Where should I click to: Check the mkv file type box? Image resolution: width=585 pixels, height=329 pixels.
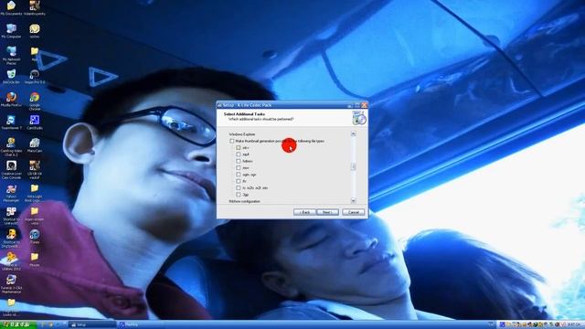click(239, 148)
